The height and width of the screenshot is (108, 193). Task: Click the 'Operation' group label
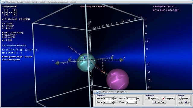pyautogui.click(x=101, y=95)
